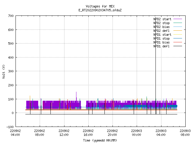Click the 100 y-axis tick label
191x143 pixels.
click(x=11, y=99)
